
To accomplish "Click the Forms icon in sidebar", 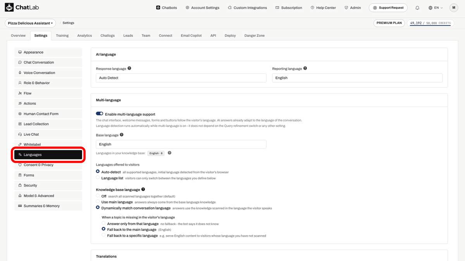I will coord(20,175).
